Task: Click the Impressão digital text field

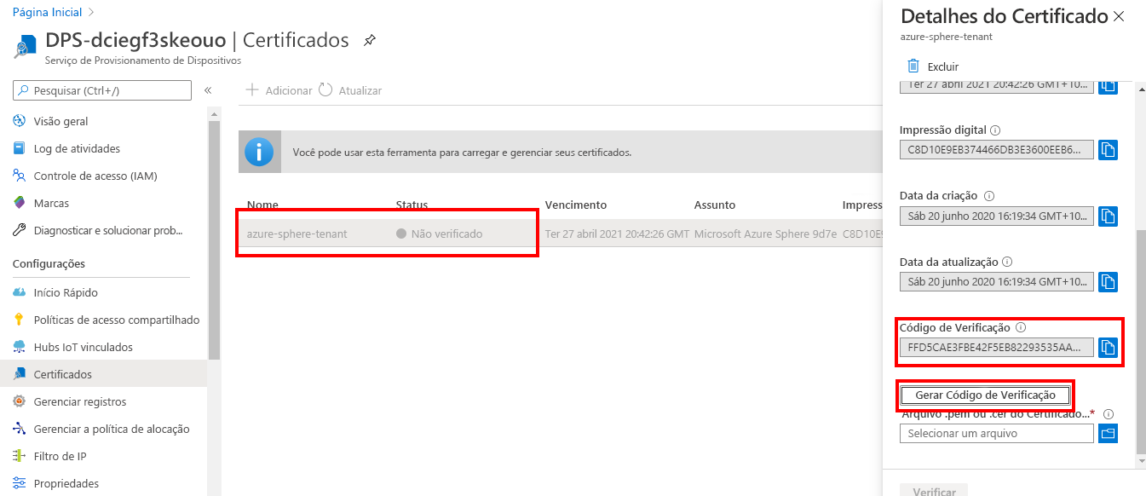Action: [x=997, y=150]
